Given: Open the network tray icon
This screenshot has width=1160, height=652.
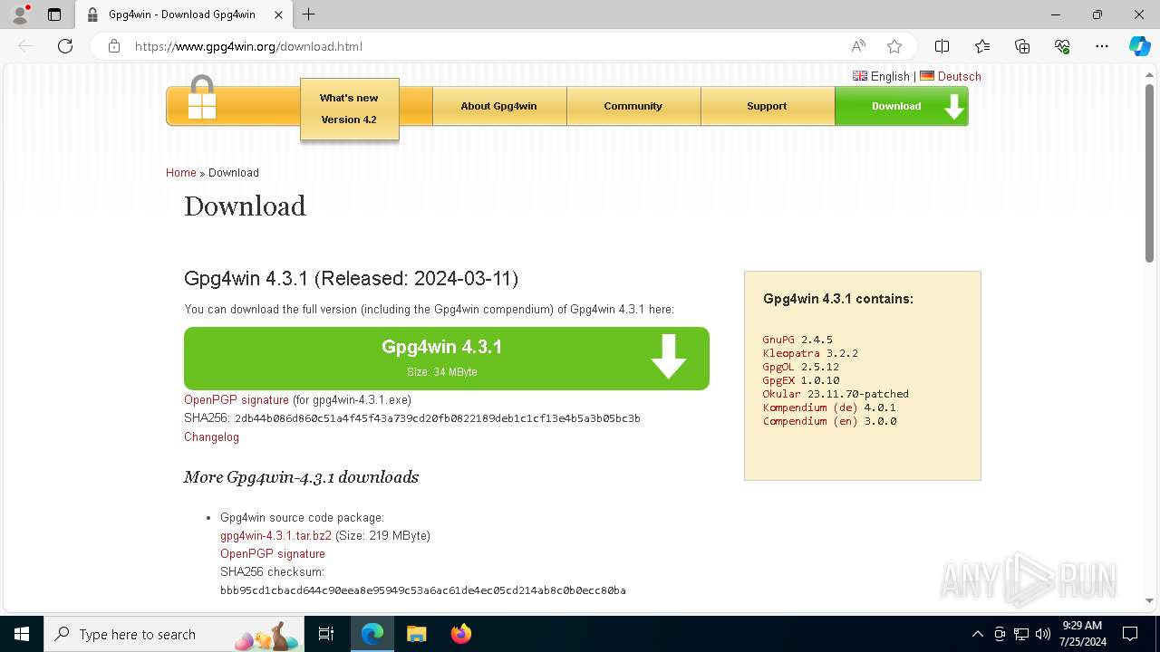Looking at the screenshot, I should pyautogui.click(x=1020, y=634).
